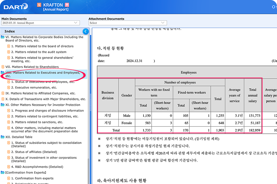This screenshot has height=184, width=277.
Task: Collapse the Index panel with the blue arrow button
Action: click(86, 31)
